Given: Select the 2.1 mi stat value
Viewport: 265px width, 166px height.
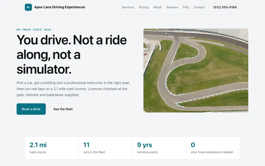Looking at the screenshot, I should tap(38, 145).
